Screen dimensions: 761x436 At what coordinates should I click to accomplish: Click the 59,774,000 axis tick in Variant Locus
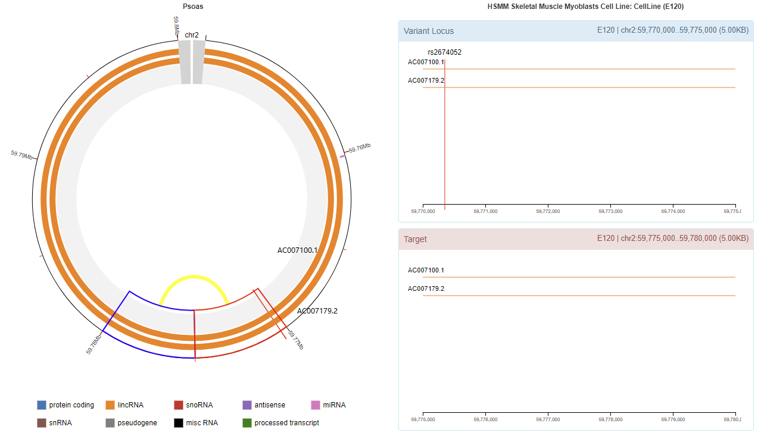coord(673,211)
